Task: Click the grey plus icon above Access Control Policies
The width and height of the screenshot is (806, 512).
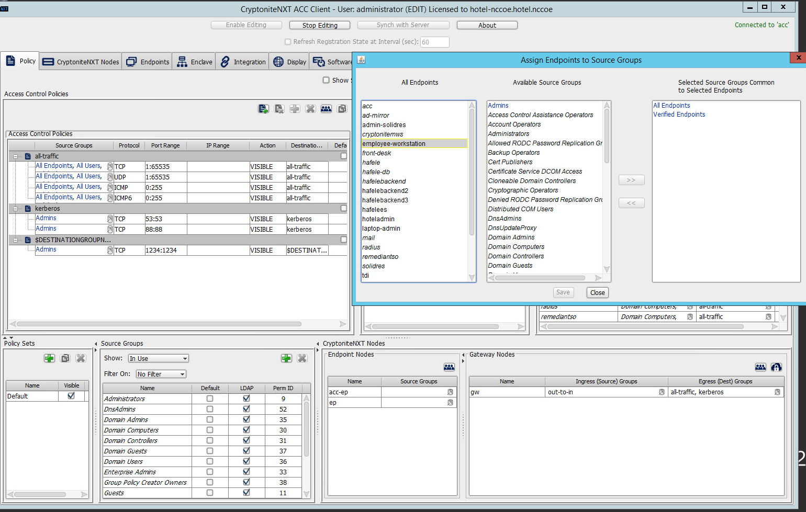Action: coord(295,109)
